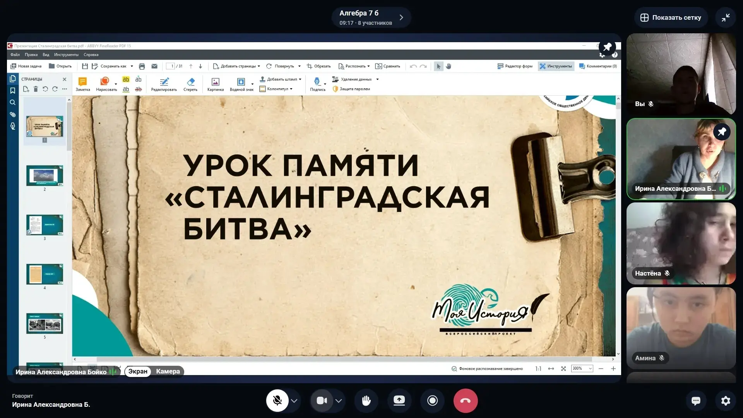Open the 300% zoom level combo box
The height and width of the screenshot is (418, 743).
pos(582,368)
